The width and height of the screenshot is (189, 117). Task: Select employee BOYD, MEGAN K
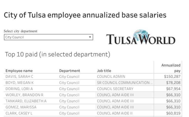click(19, 83)
